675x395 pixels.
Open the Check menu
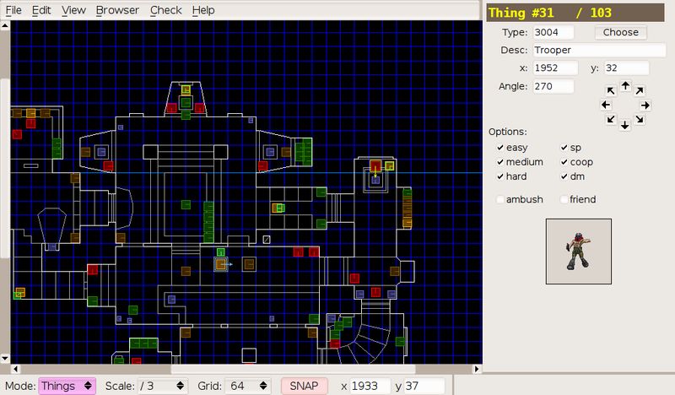tap(165, 10)
